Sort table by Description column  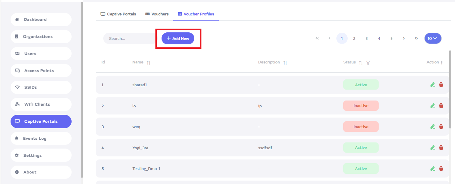pos(285,63)
